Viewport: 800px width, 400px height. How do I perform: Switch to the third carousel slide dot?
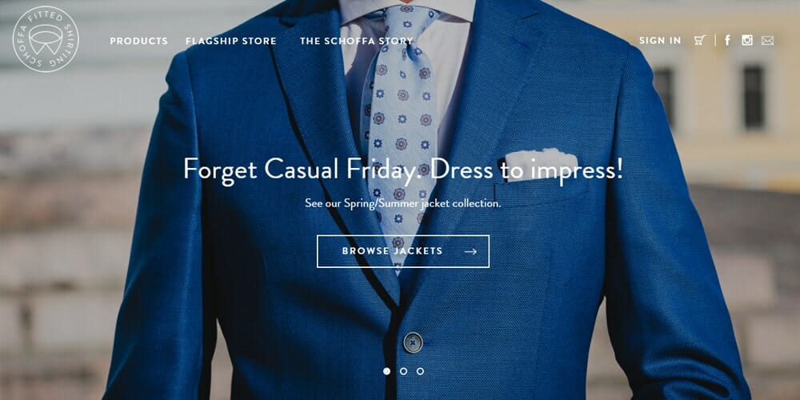click(x=420, y=371)
